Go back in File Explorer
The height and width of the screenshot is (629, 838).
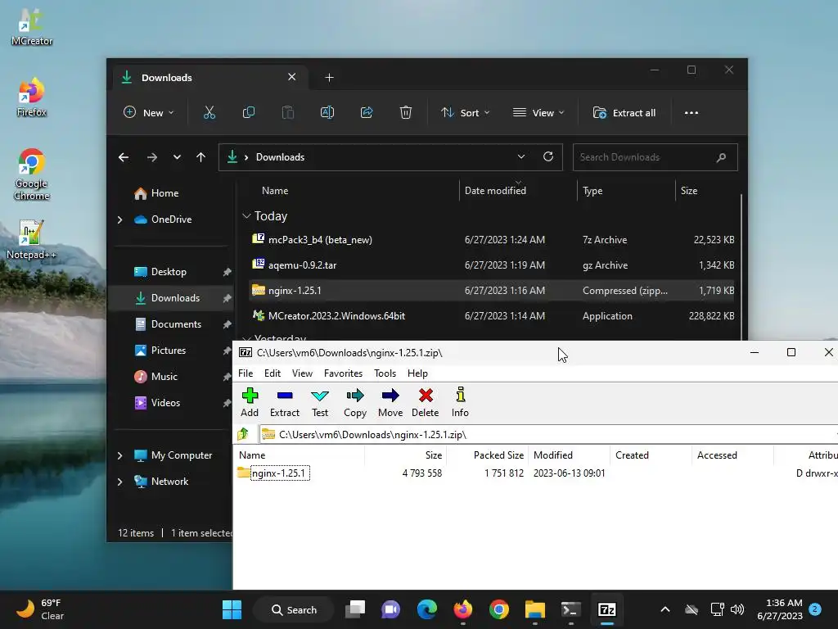coord(124,157)
